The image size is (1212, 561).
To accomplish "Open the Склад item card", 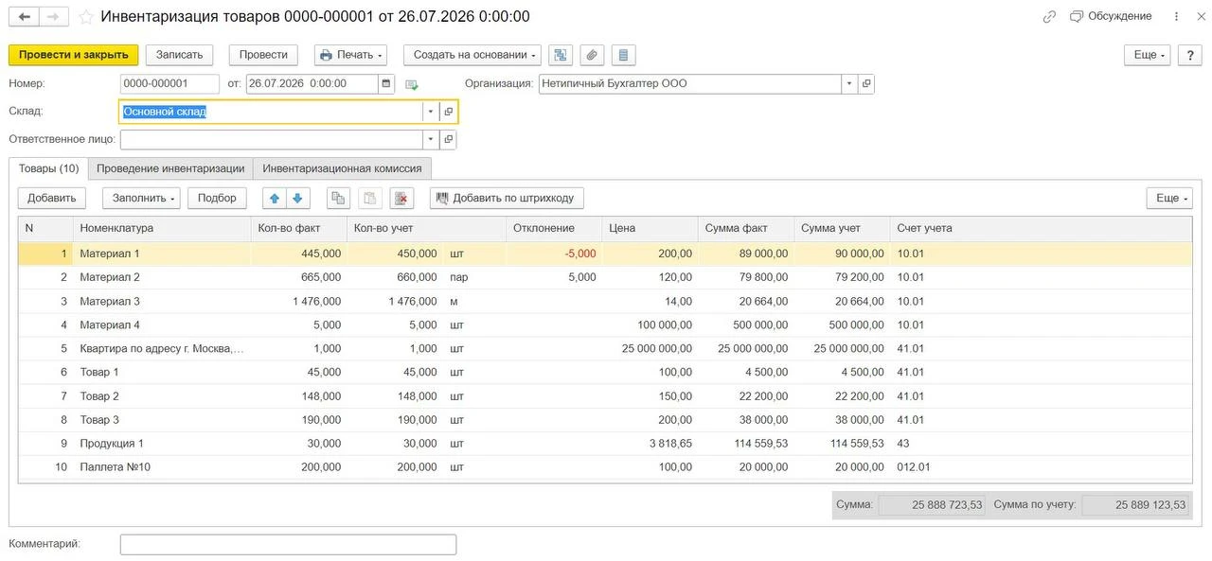I will click(x=449, y=112).
